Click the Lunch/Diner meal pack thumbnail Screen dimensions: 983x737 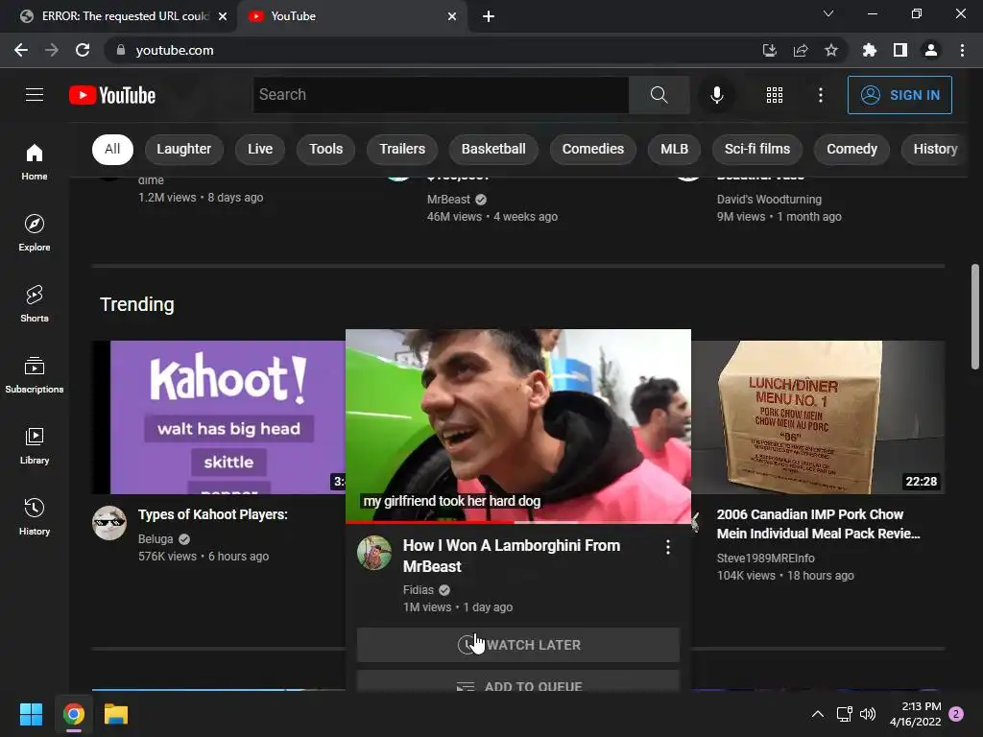coord(818,417)
